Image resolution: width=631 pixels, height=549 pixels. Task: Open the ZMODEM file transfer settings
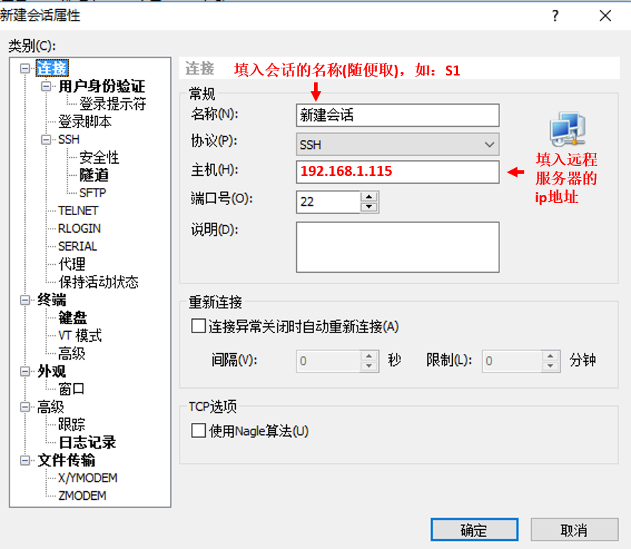click(81, 495)
